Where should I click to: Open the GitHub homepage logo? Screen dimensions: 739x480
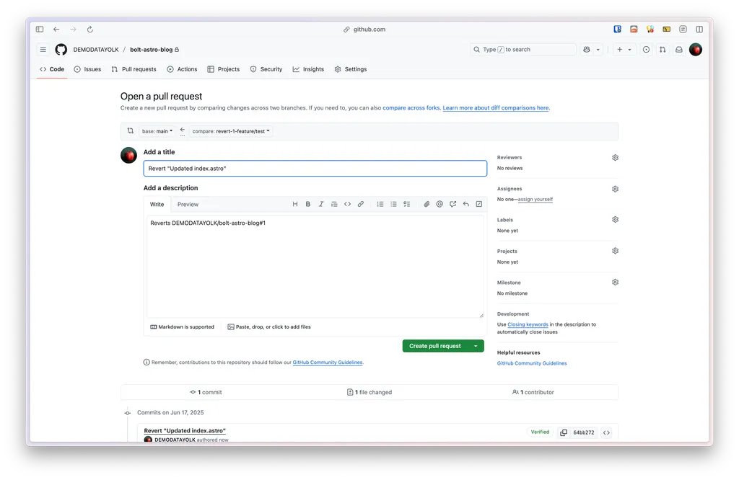tap(61, 50)
